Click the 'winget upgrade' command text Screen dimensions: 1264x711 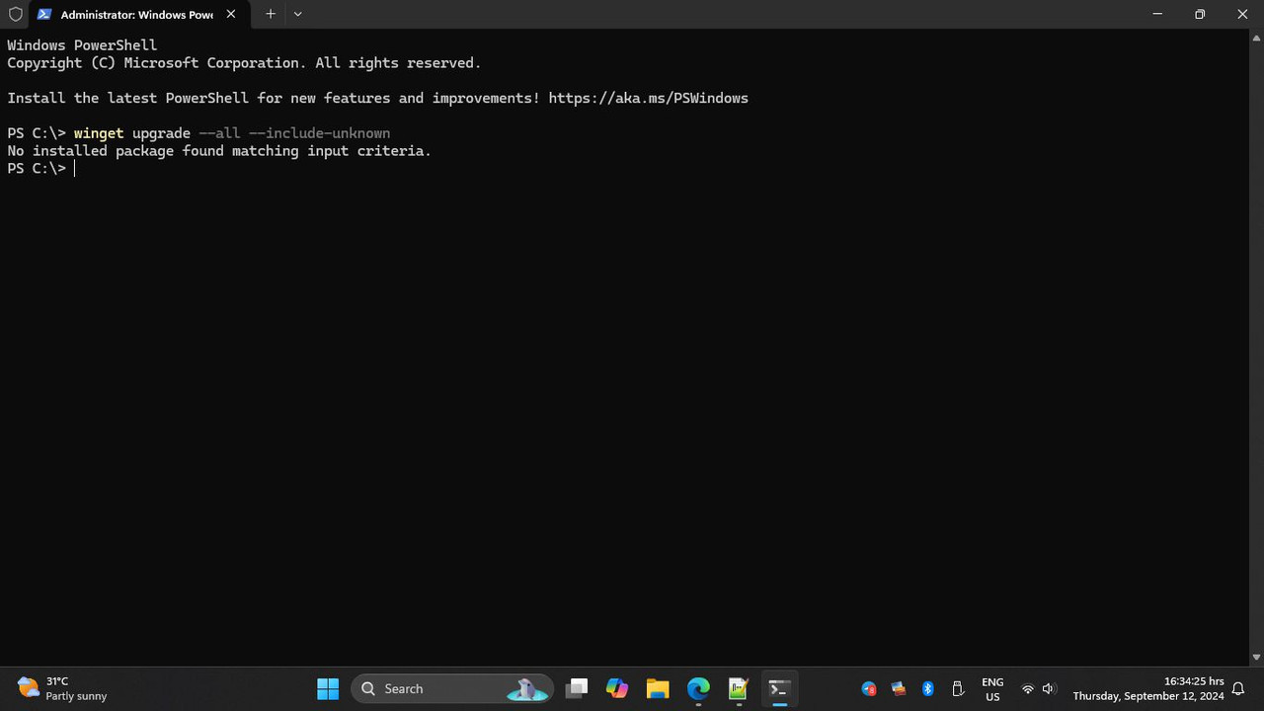pos(131,133)
